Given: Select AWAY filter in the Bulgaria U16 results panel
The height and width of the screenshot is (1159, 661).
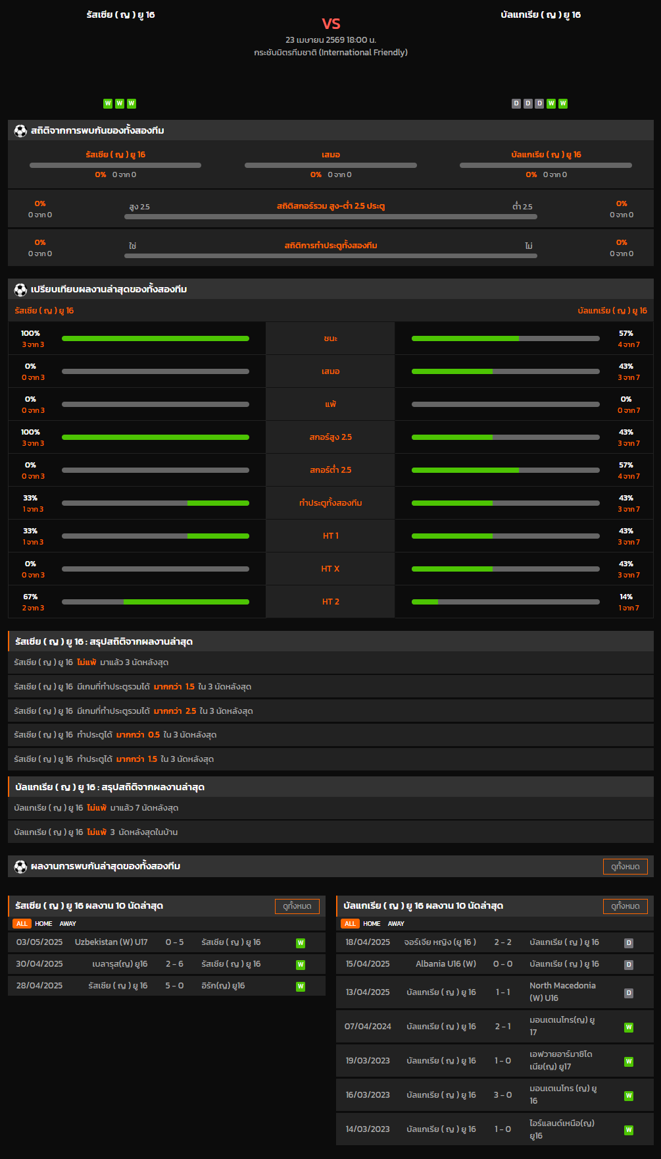Looking at the screenshot, I should [x=396, y=924].
